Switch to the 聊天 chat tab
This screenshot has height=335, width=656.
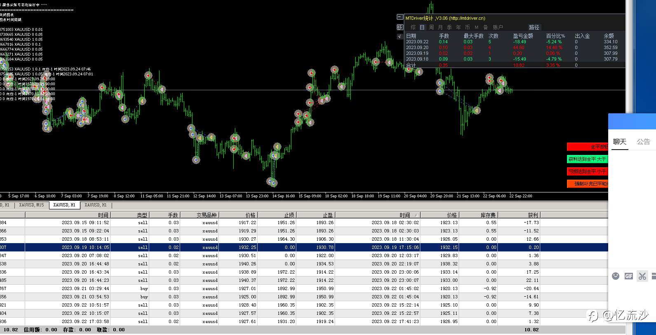pos(619,142)
